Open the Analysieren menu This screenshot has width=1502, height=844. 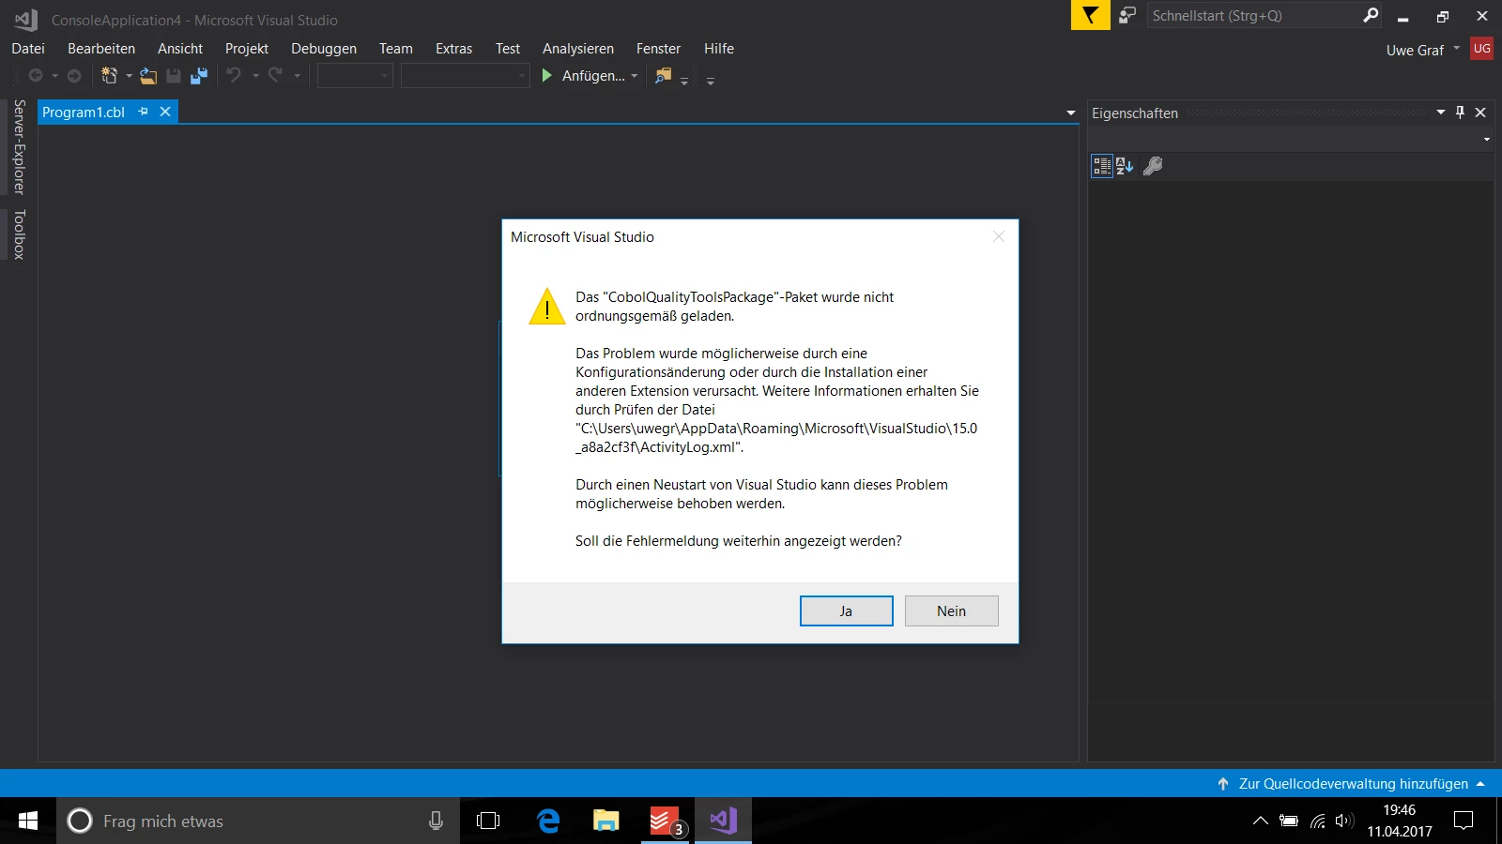click(578, 49)
